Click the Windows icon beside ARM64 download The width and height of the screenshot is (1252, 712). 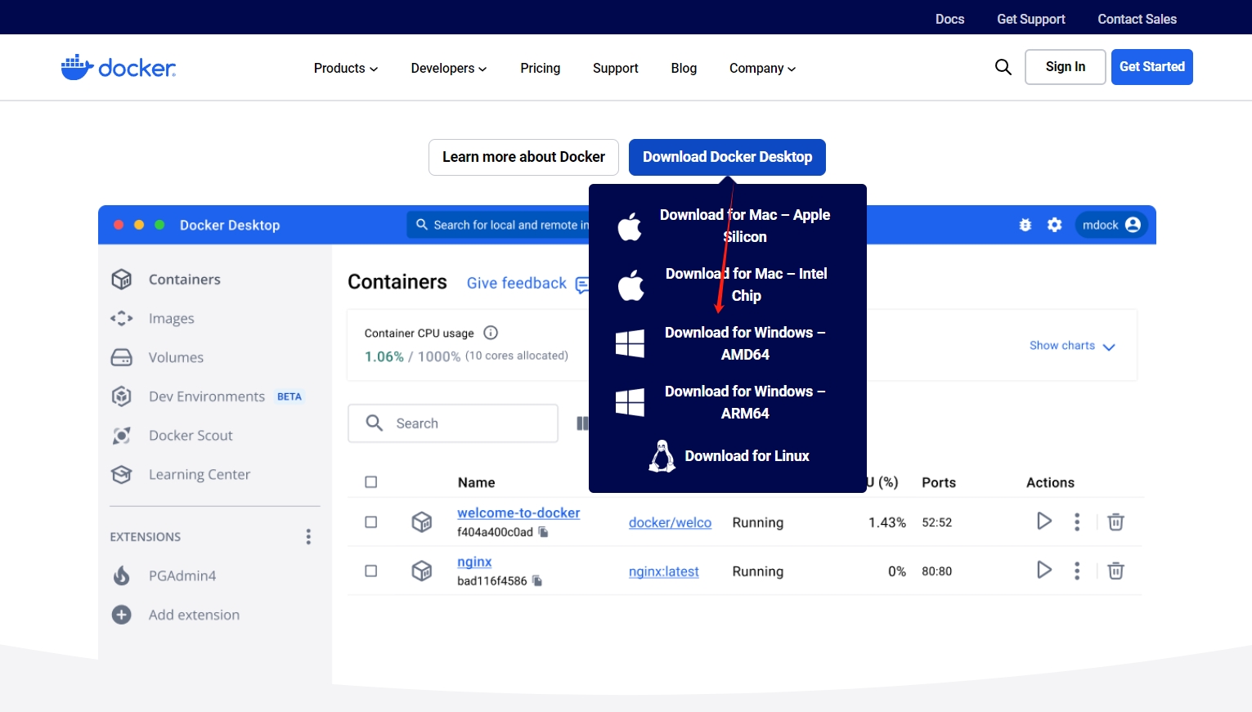click(x=630, y=402)
